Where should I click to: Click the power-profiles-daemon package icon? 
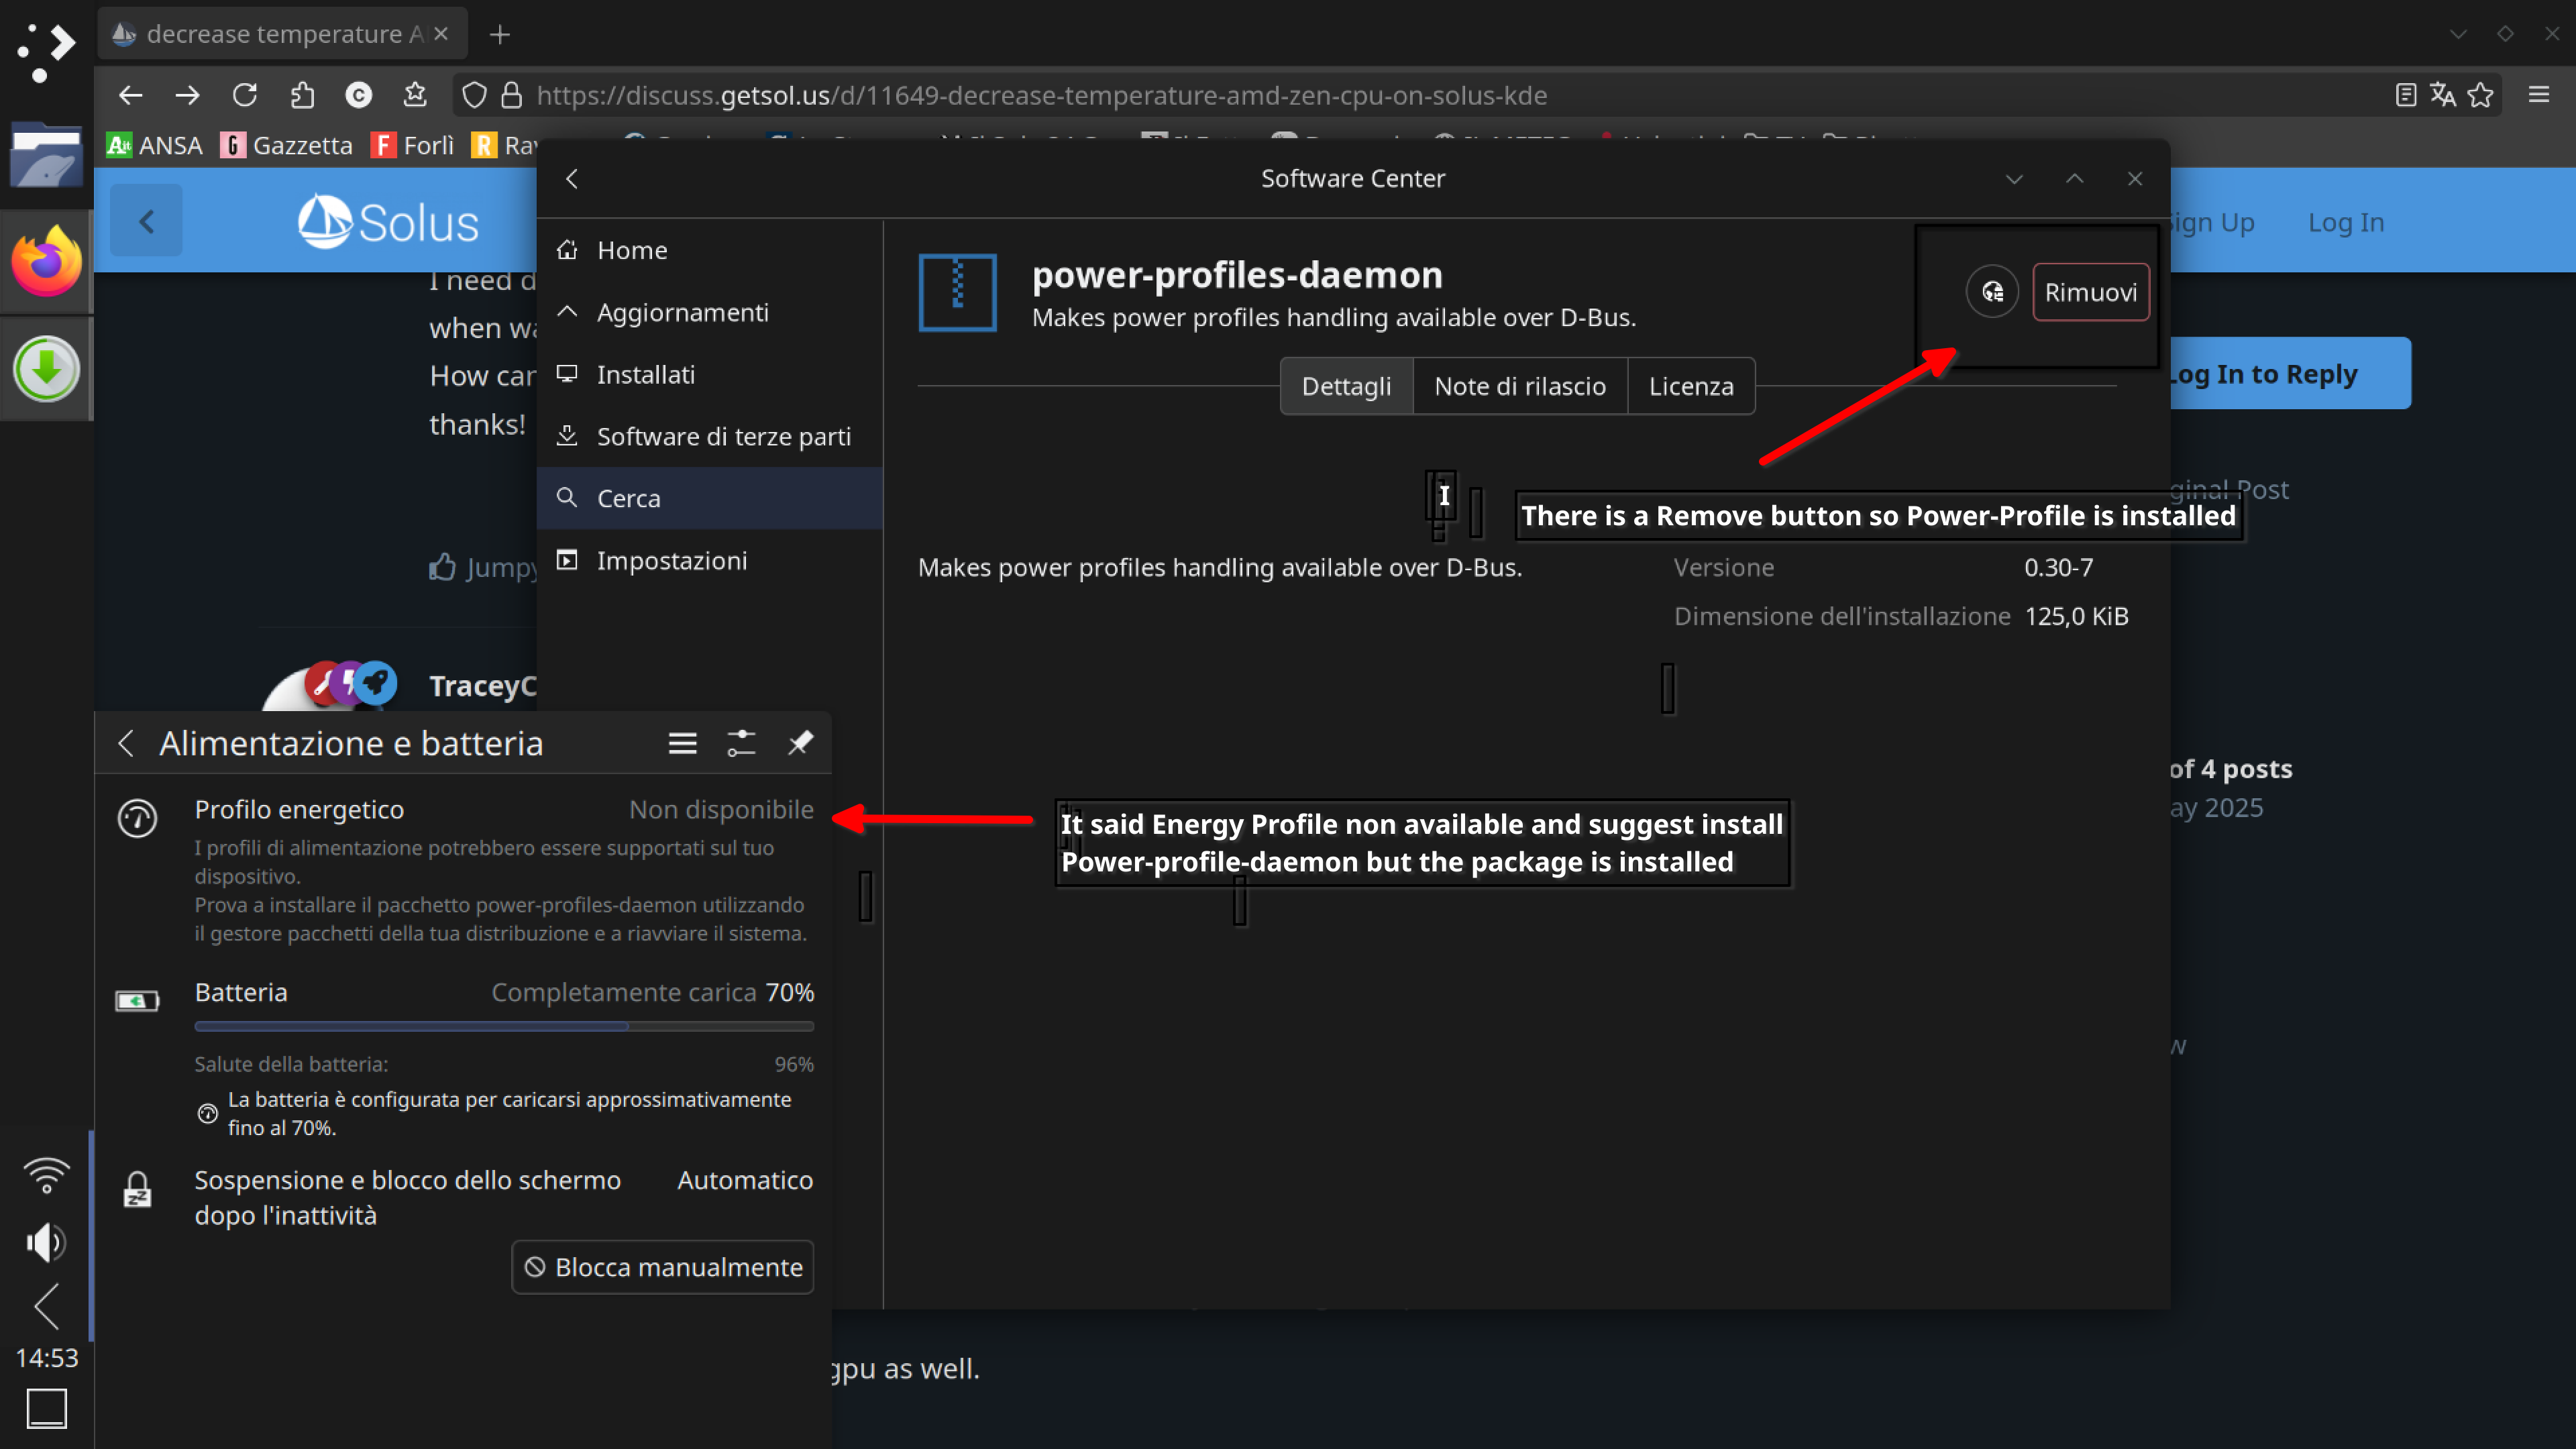click(x=957, y=292)
